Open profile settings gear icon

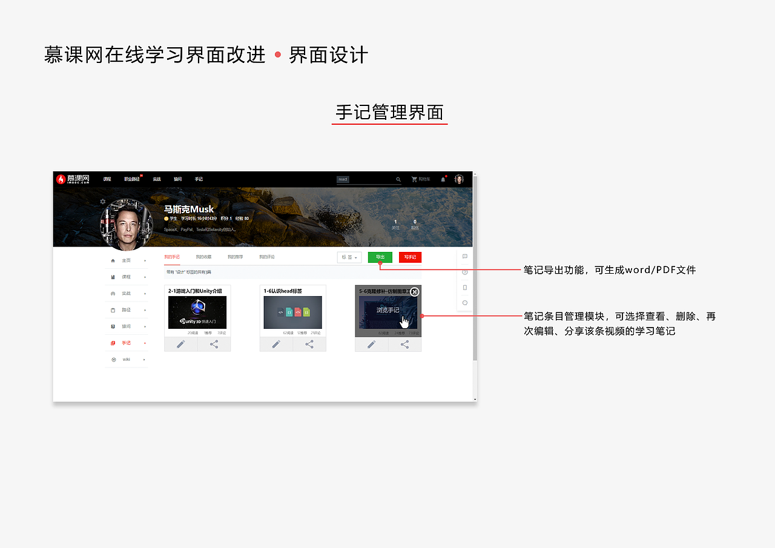pos(103,202)
